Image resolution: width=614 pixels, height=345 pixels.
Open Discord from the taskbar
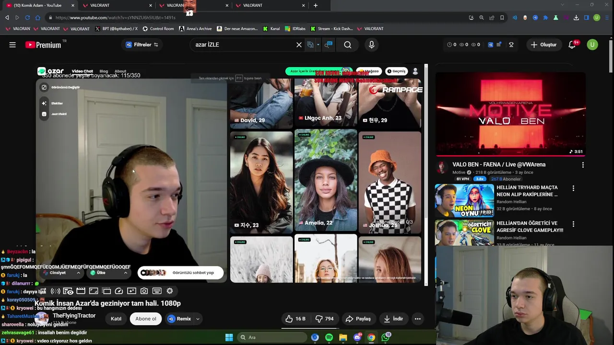click(357, 337)
